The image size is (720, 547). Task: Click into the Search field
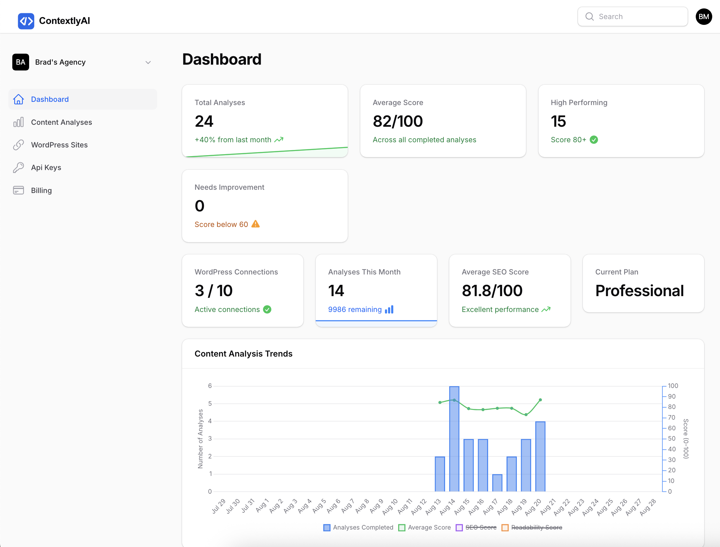pyautogui.click(x=638, y=16)
